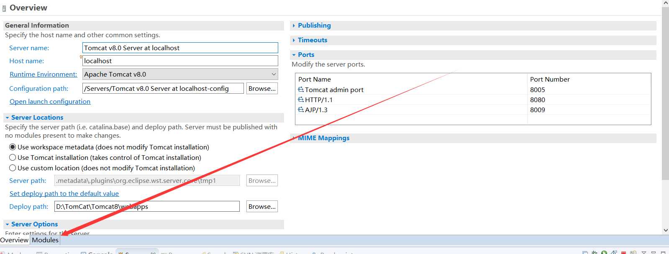Switch to the Overview tab

(x=15, y=240)
